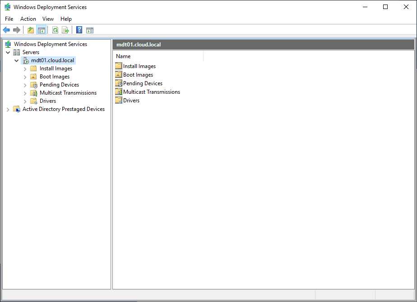
Task: Maximize the Windows Deployment Services window
Action: pyautogui.click(x=385, y=7)
